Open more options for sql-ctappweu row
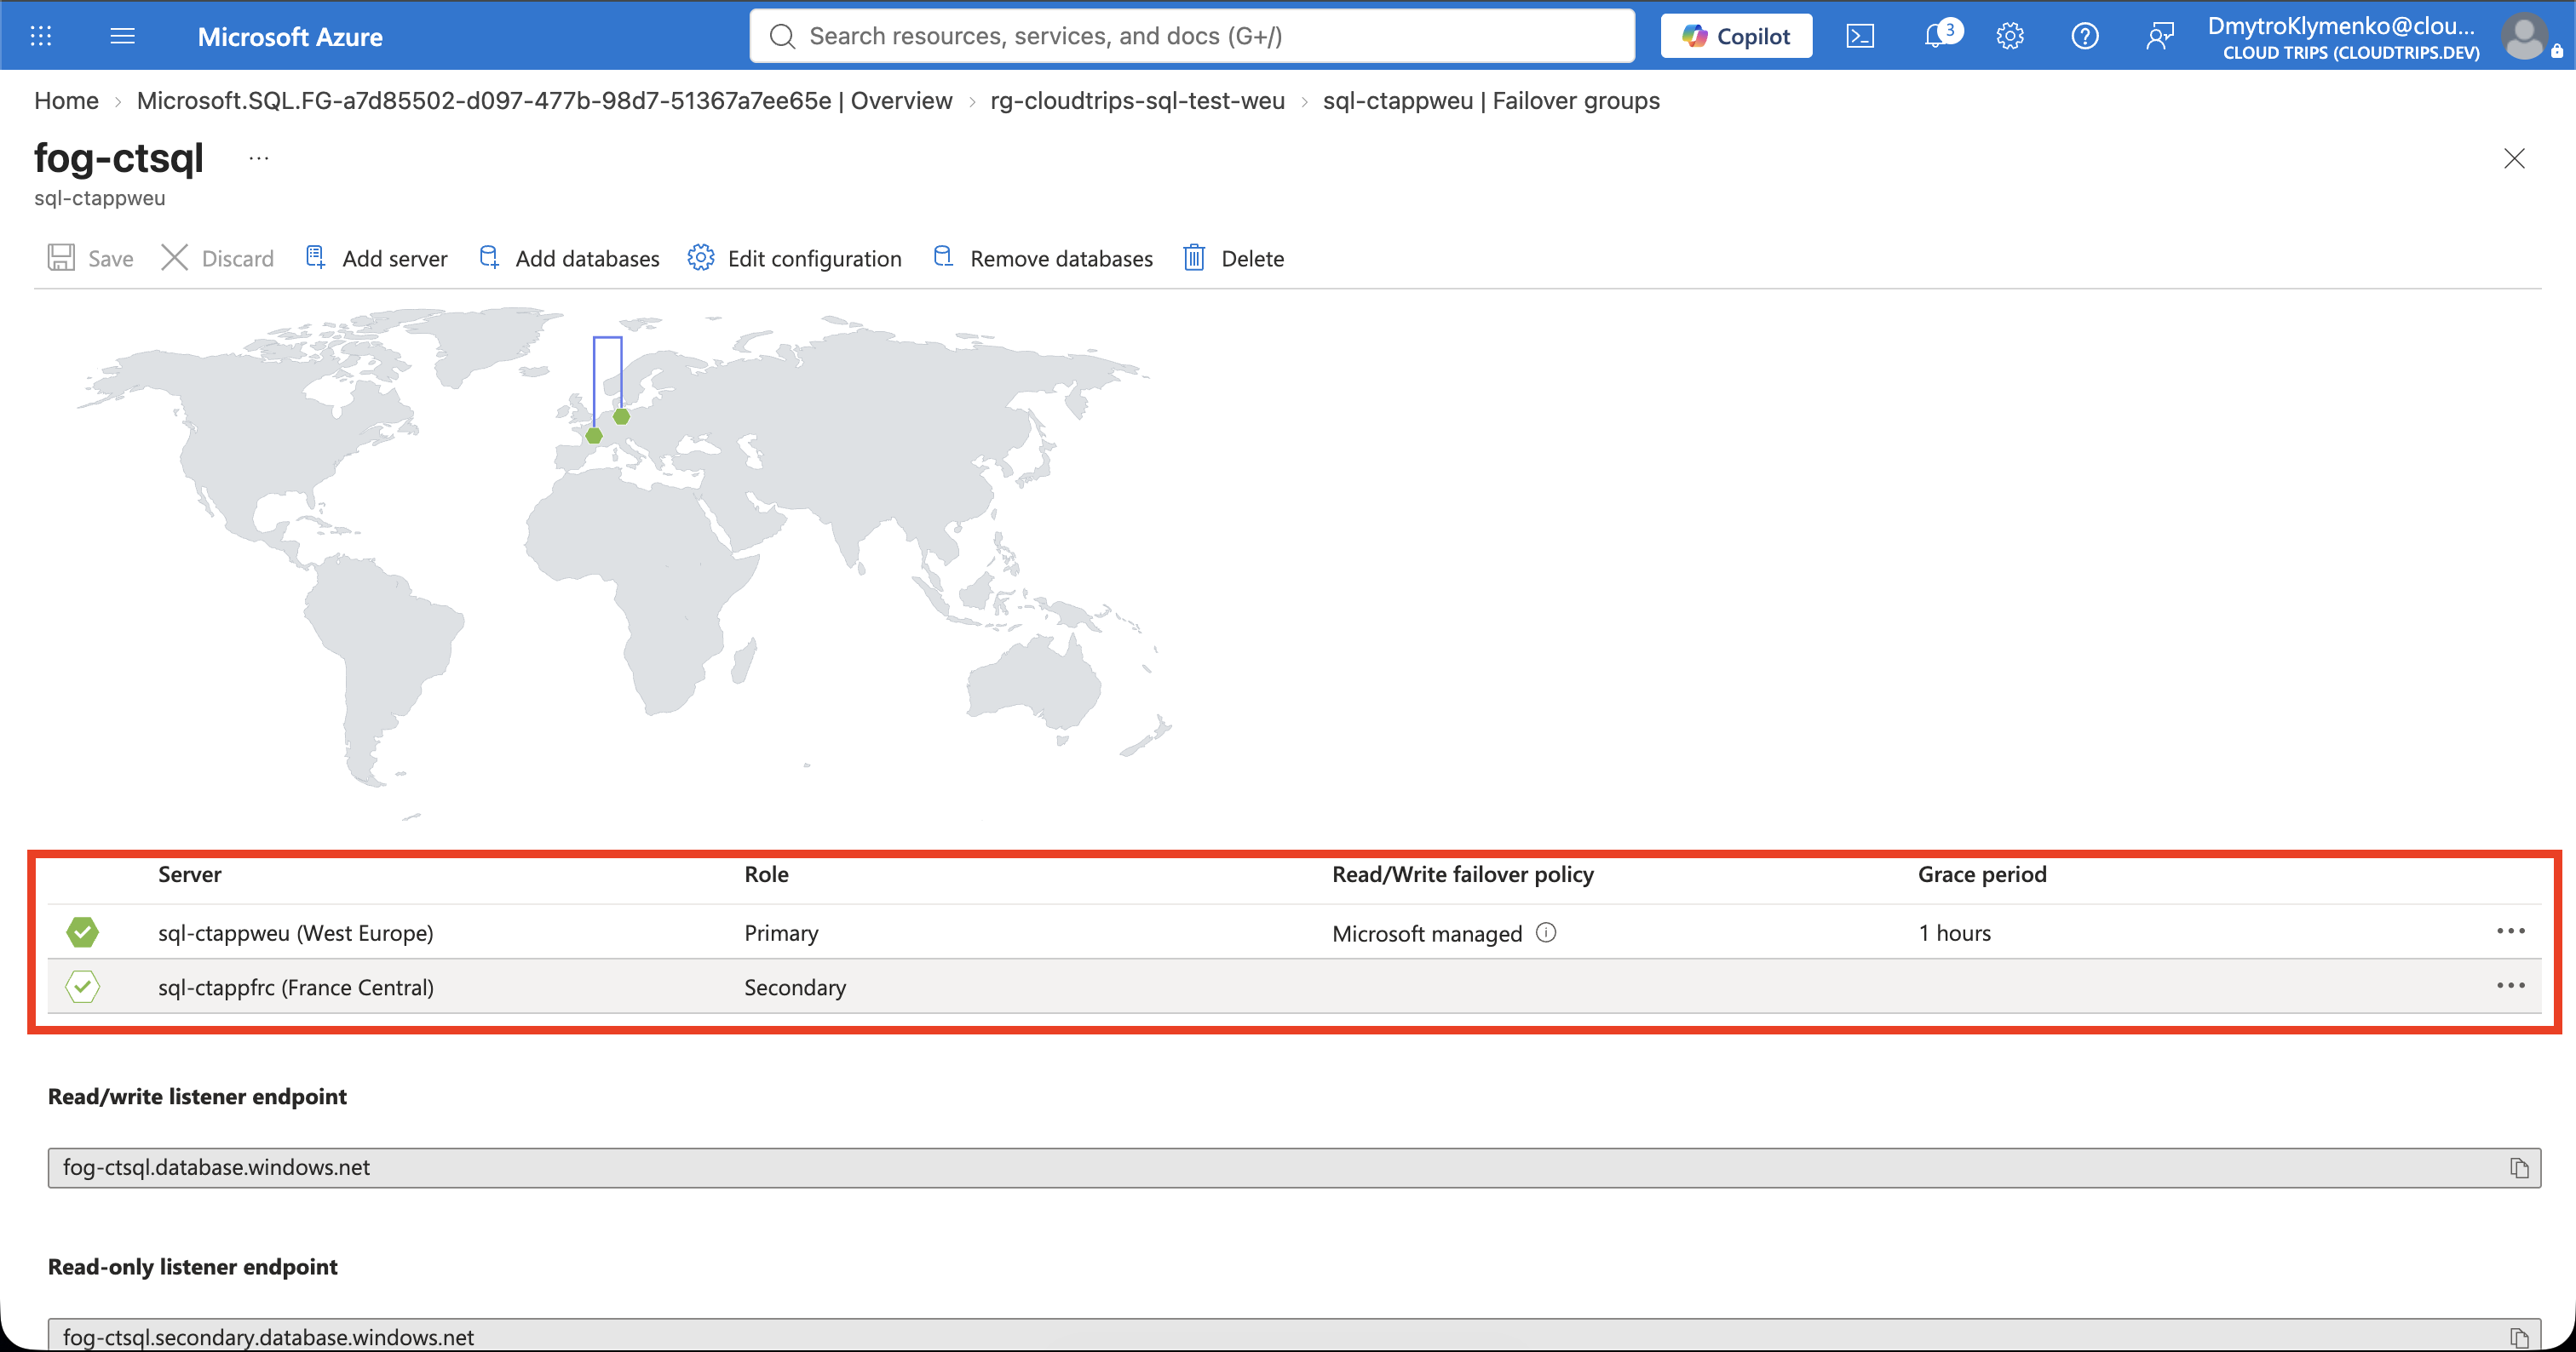 2511,931
